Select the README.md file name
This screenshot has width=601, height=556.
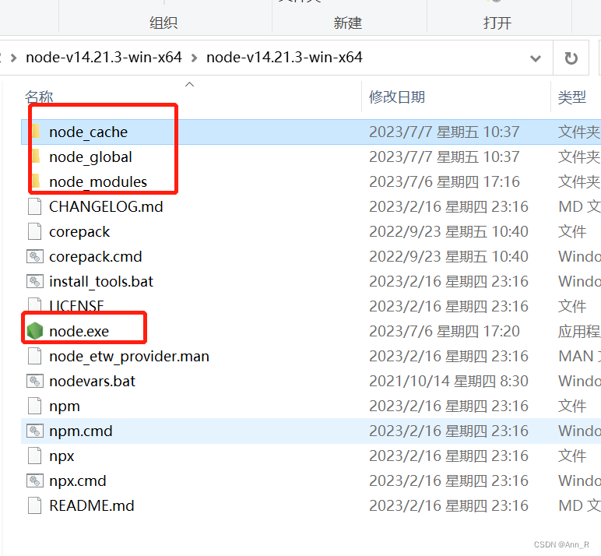pos(92,505)
